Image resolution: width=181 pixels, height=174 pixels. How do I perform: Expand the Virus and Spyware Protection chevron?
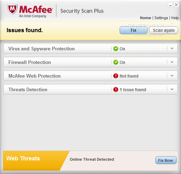[x=172, y=48]
